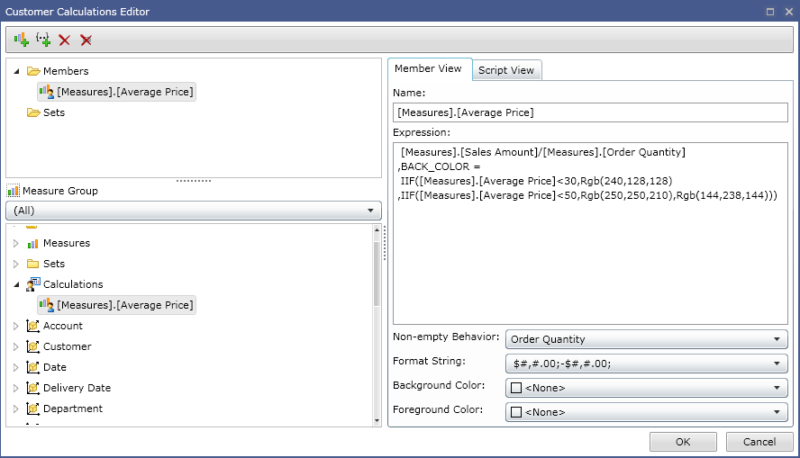Screen dimensions: 800x458
Task: Expand the Customer dimension
Action: pyautogui.click(x=16, y=347)
